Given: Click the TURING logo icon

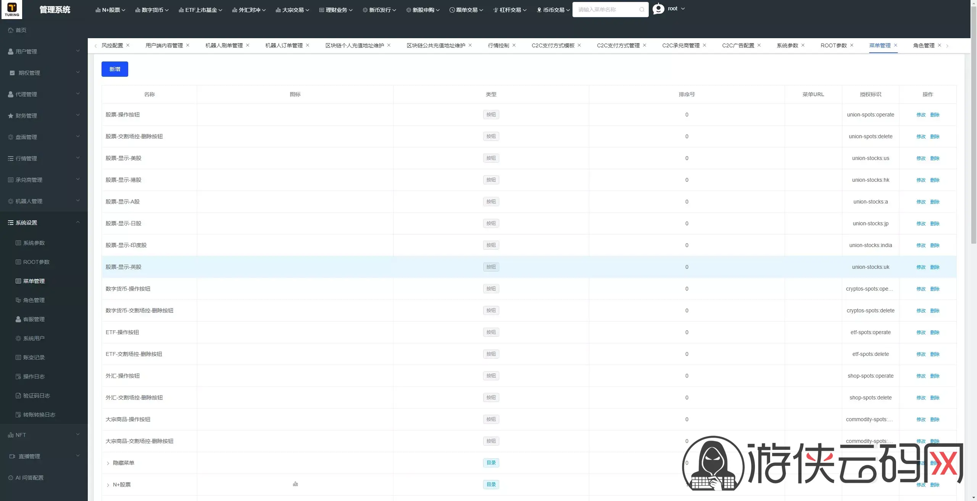Looking at the screenshot, I should pyautogui.click(x=12, y=9).
